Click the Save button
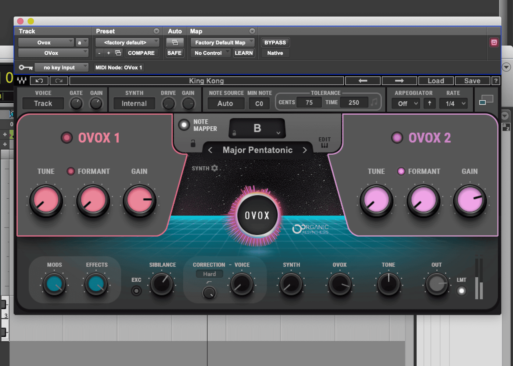Screen dimensions: 513x366 click(472, 81)
